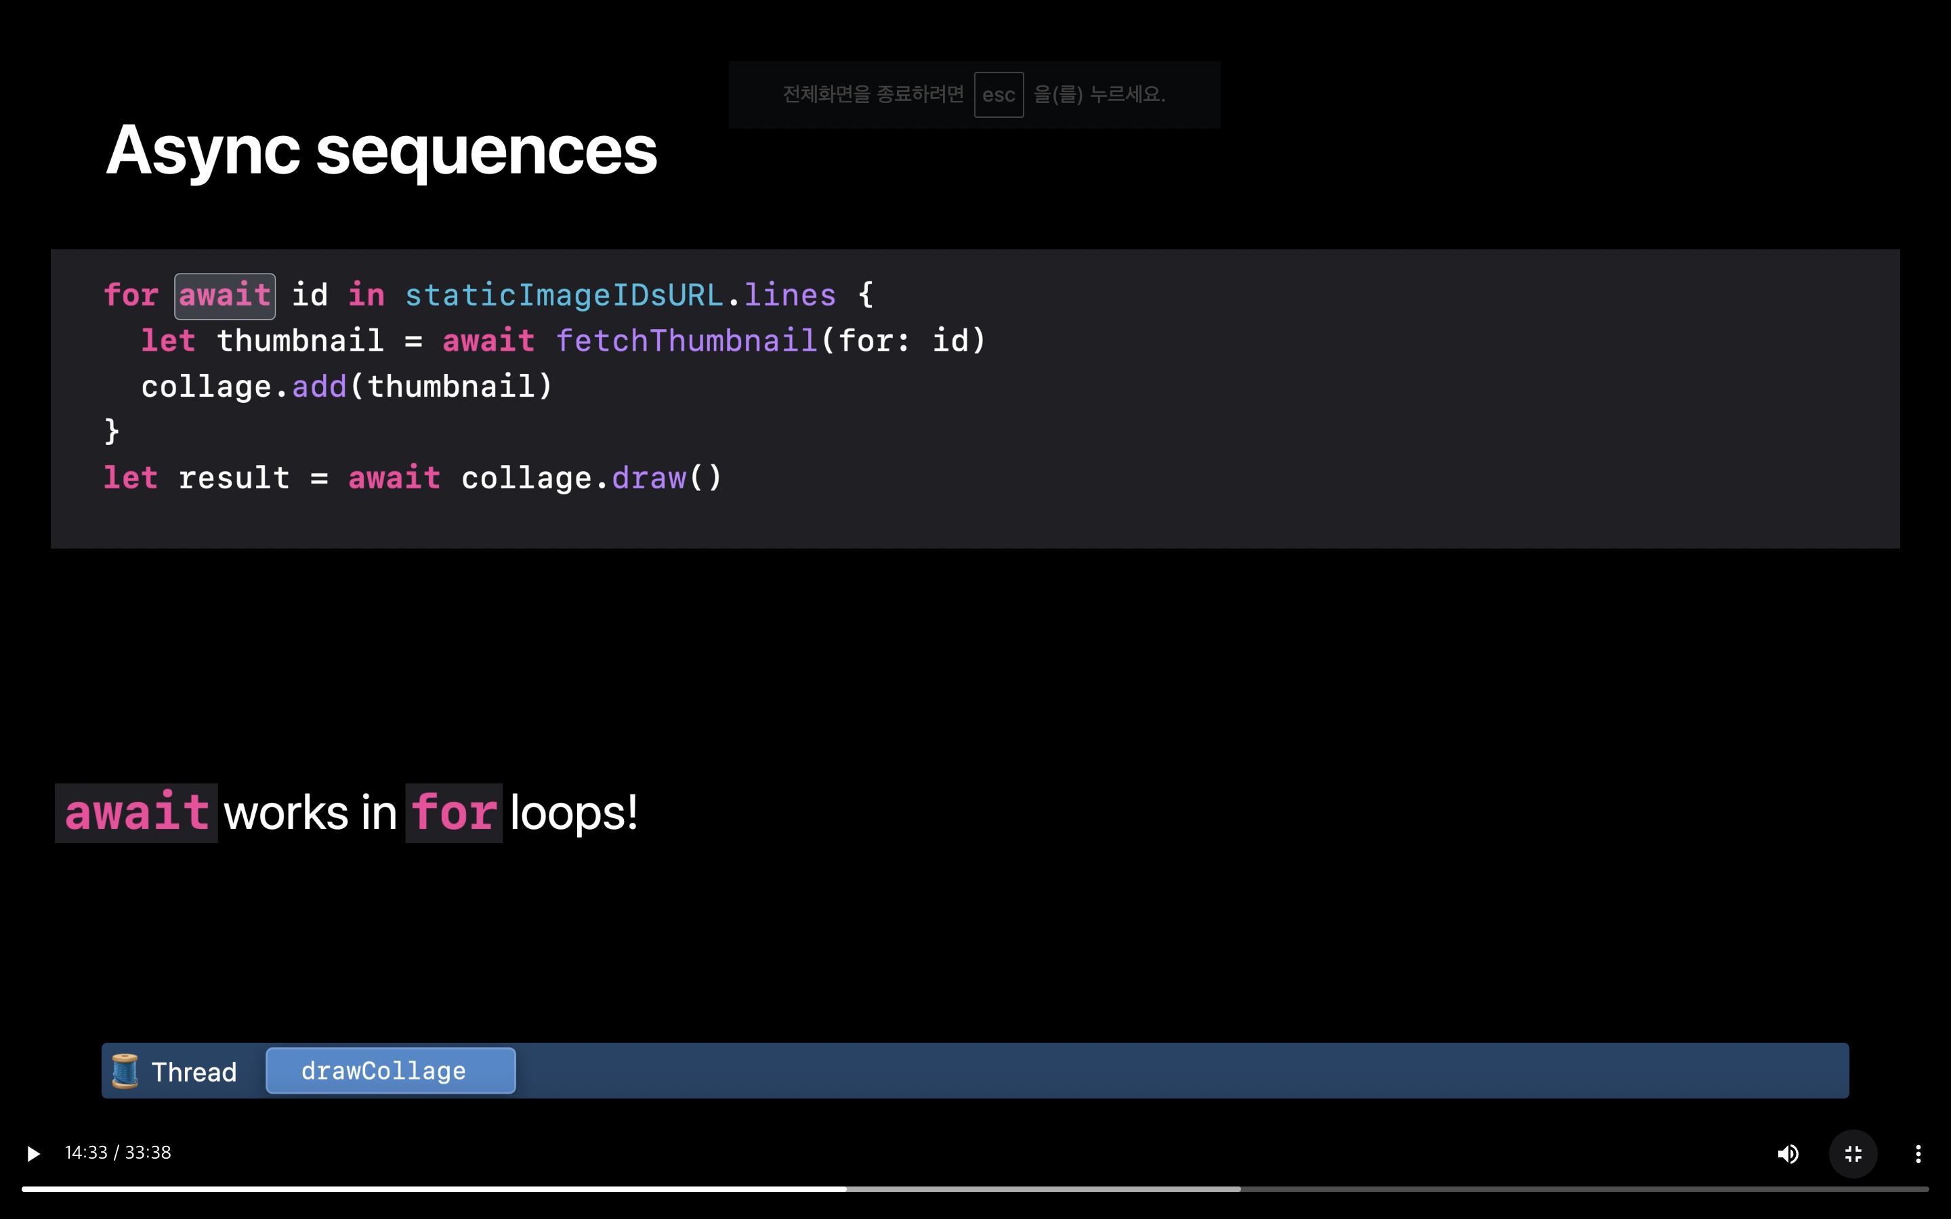The image size is (1951, 1219).
Task: Click the Thread label text
Action: pyautogui.click(x=194, y=1072)
